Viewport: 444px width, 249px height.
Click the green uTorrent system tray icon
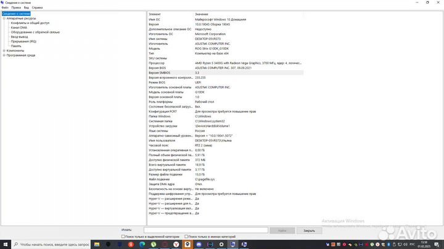(372, 245)
